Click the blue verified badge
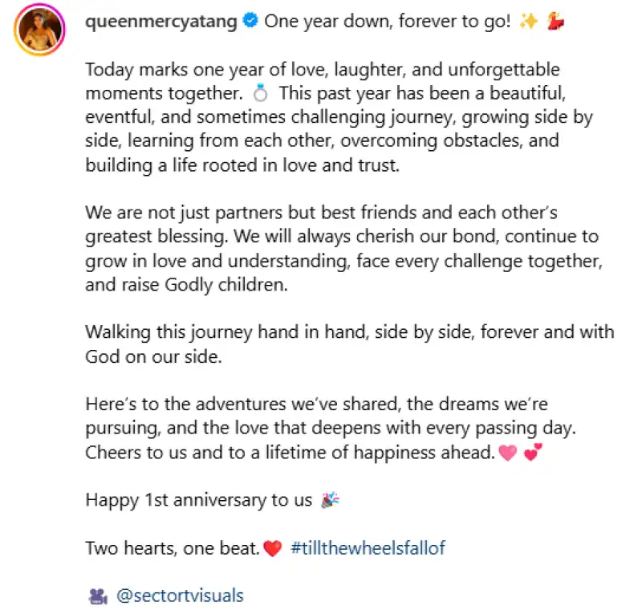 250,22
